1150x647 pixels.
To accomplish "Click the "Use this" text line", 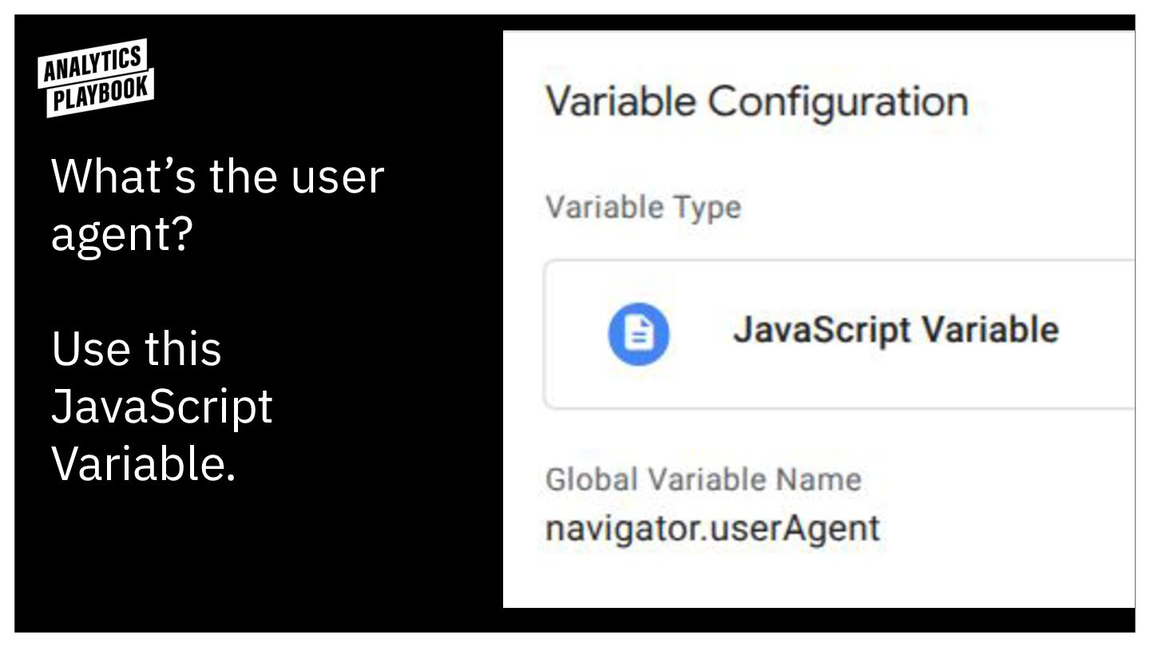I will click(137, 349).
